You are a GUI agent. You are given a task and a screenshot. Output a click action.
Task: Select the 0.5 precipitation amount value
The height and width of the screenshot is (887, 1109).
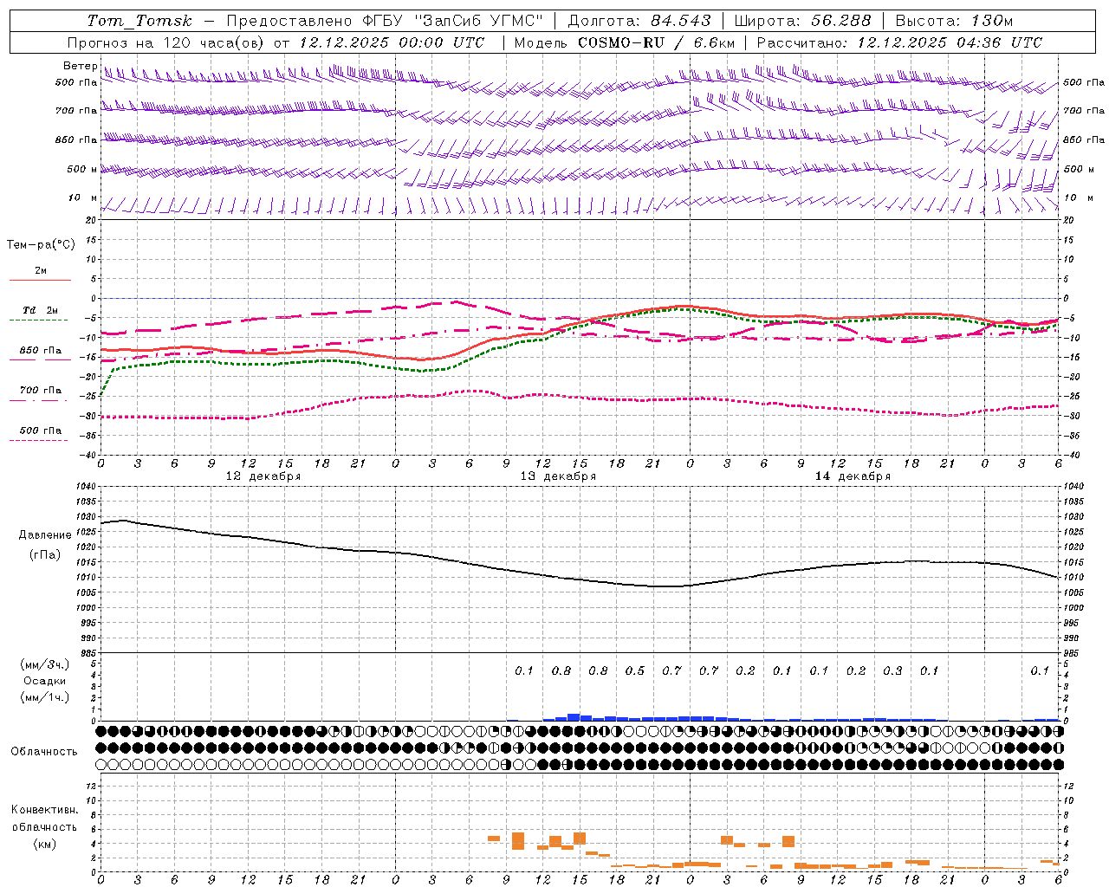click(635, 671)
